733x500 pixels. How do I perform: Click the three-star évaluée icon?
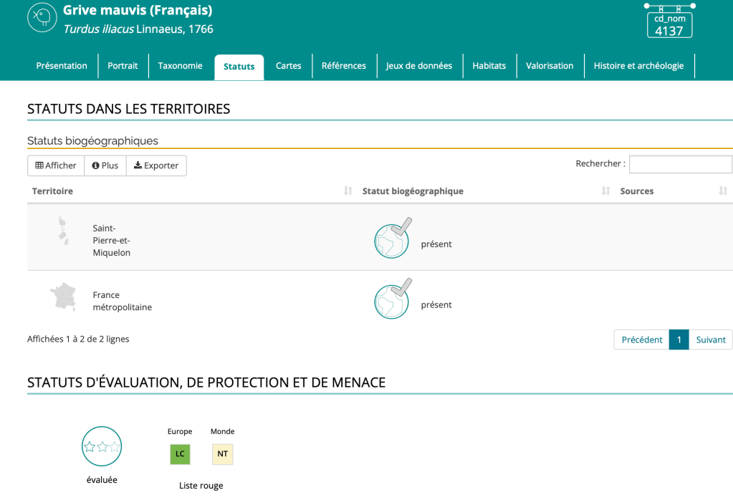[x=102, y=446]
